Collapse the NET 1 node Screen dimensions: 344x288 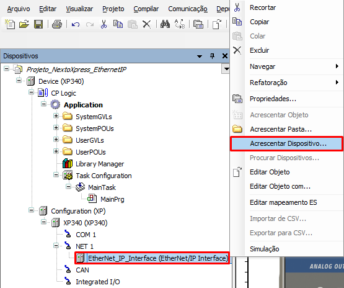point(56,246)
